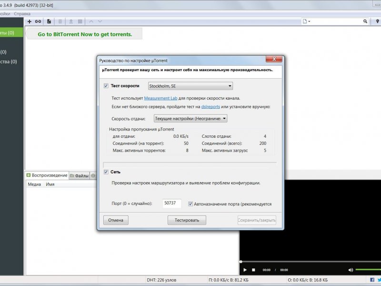Click the Twitter icon in status bar
Viewport: 381px width, 286px height.
pyautogui.click(x=379, y=280)
